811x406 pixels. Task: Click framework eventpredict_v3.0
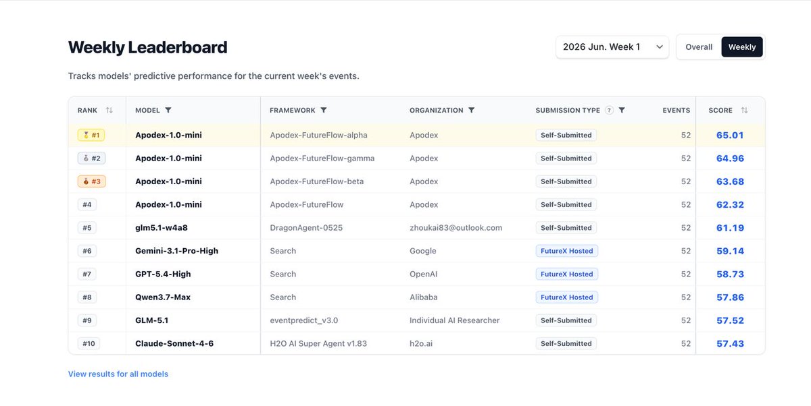click(303, 320)
